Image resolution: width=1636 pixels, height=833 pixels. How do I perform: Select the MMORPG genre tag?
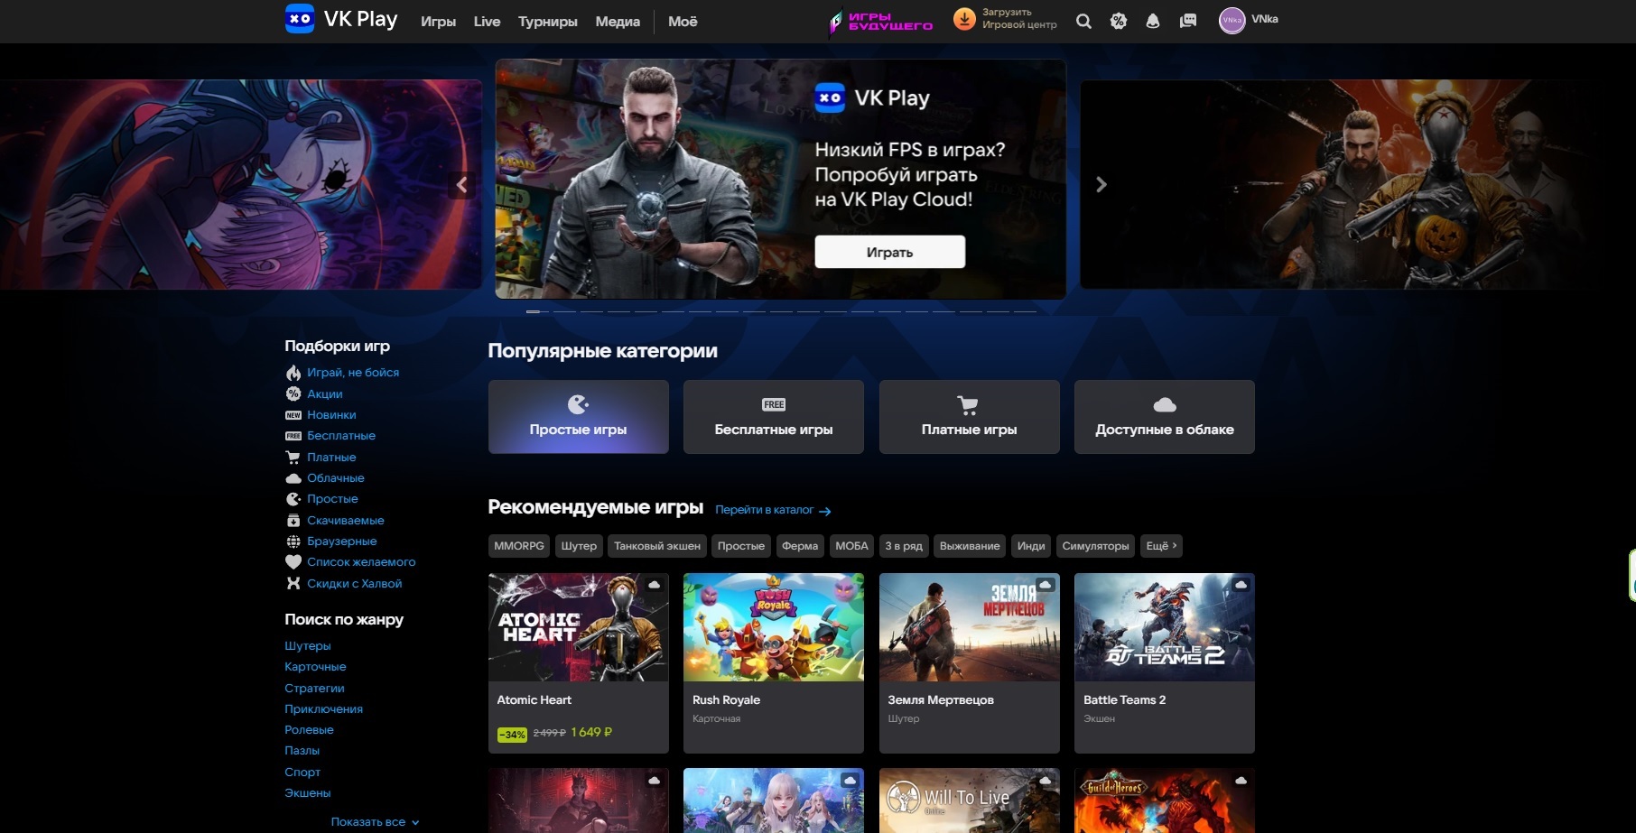coord(519,546)
